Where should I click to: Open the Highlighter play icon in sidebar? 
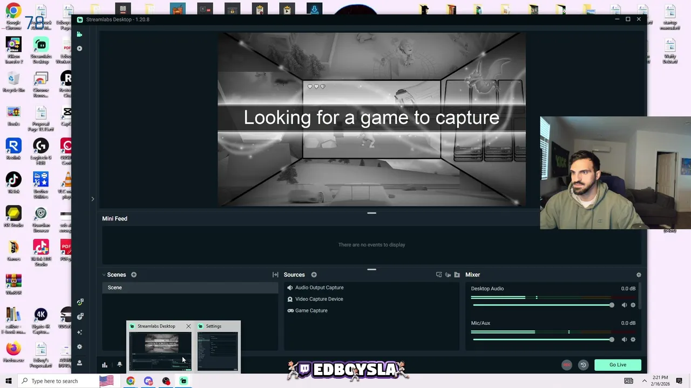(79, 48)
